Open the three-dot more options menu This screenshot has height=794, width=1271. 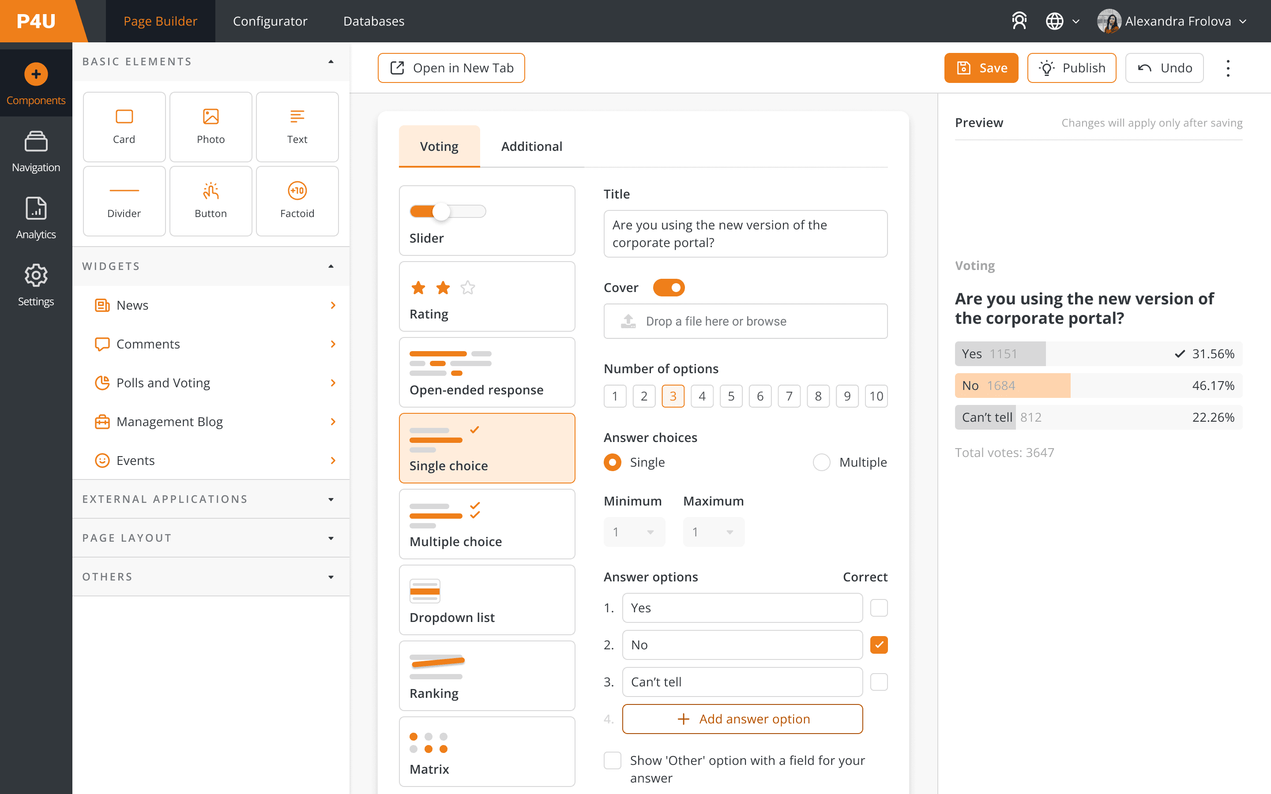(x=1227, y=68)
